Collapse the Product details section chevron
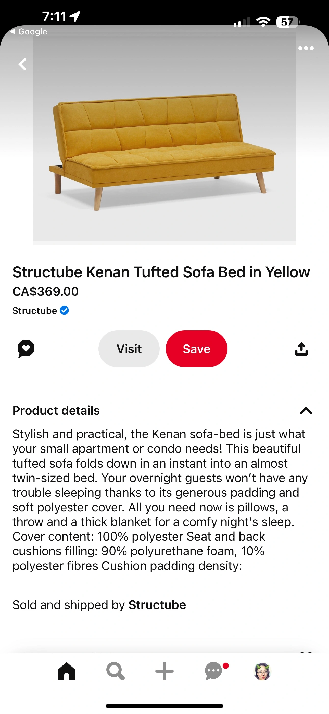329x714 pixels. 306,410
